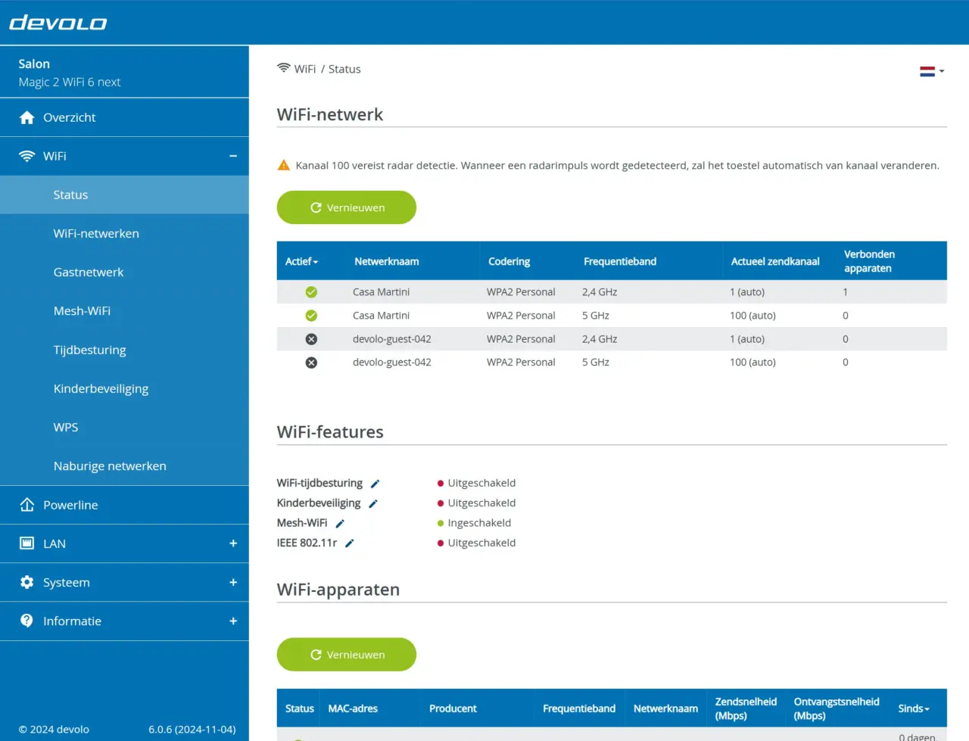Click the devolo logo in header

(58, 23)
